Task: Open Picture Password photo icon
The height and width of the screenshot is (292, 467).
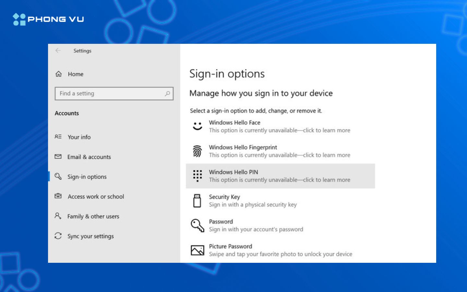Action: 197,250
